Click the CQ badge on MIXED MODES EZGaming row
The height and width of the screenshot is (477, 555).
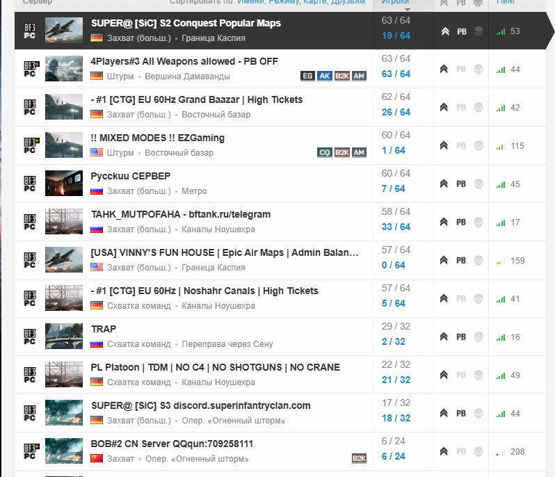(325, 152)
